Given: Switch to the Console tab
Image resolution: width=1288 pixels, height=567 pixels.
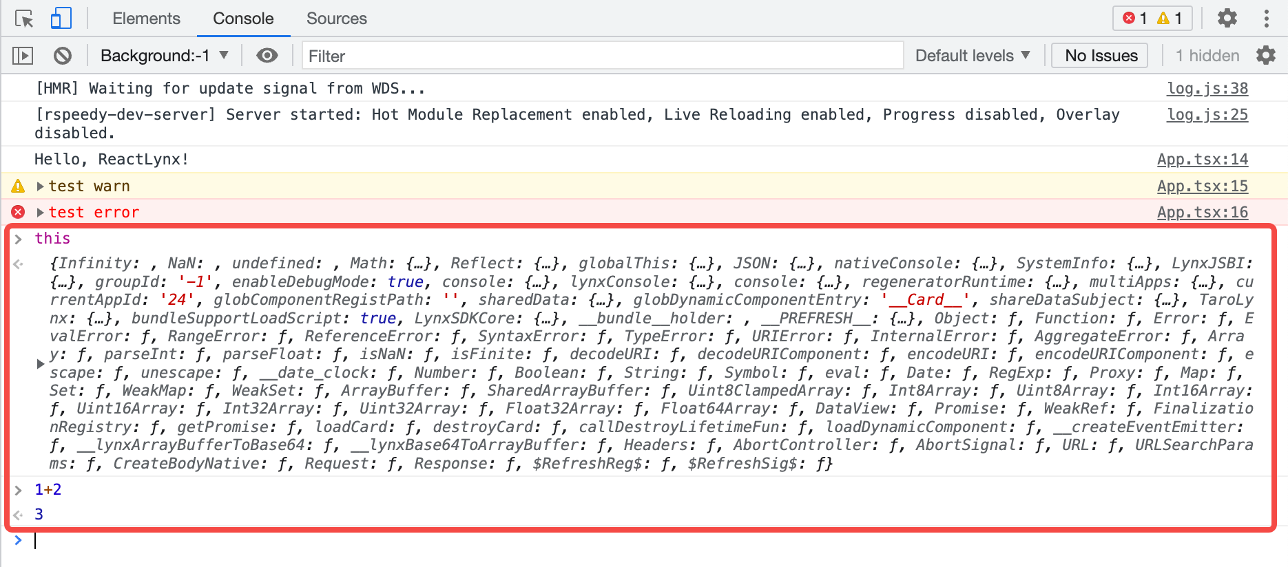Looking at the screenshot, I should [243, 19].
